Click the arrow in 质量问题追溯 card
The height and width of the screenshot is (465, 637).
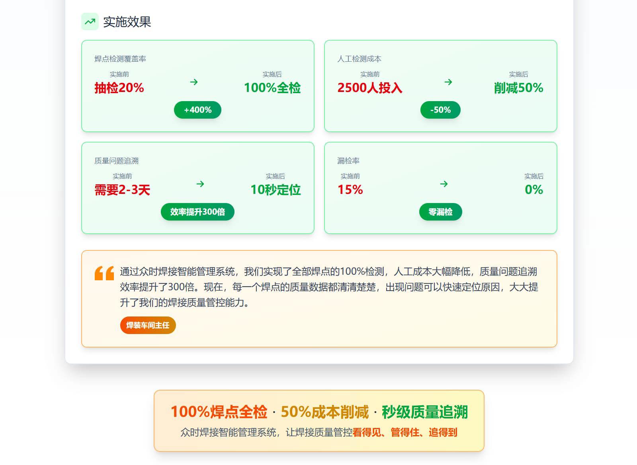coord(200,184)
